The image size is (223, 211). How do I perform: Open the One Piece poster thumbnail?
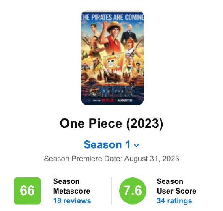112,58
